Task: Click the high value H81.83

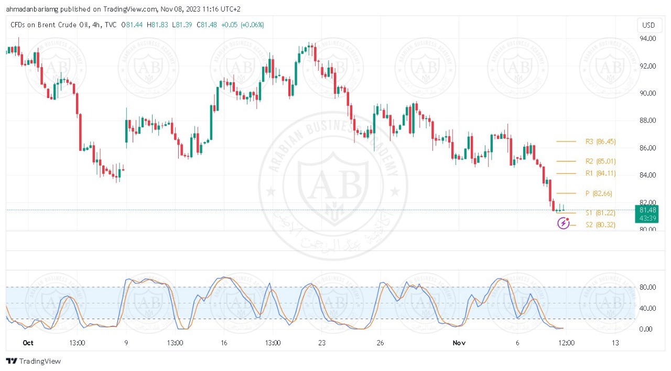Action: tap(157, 25)
